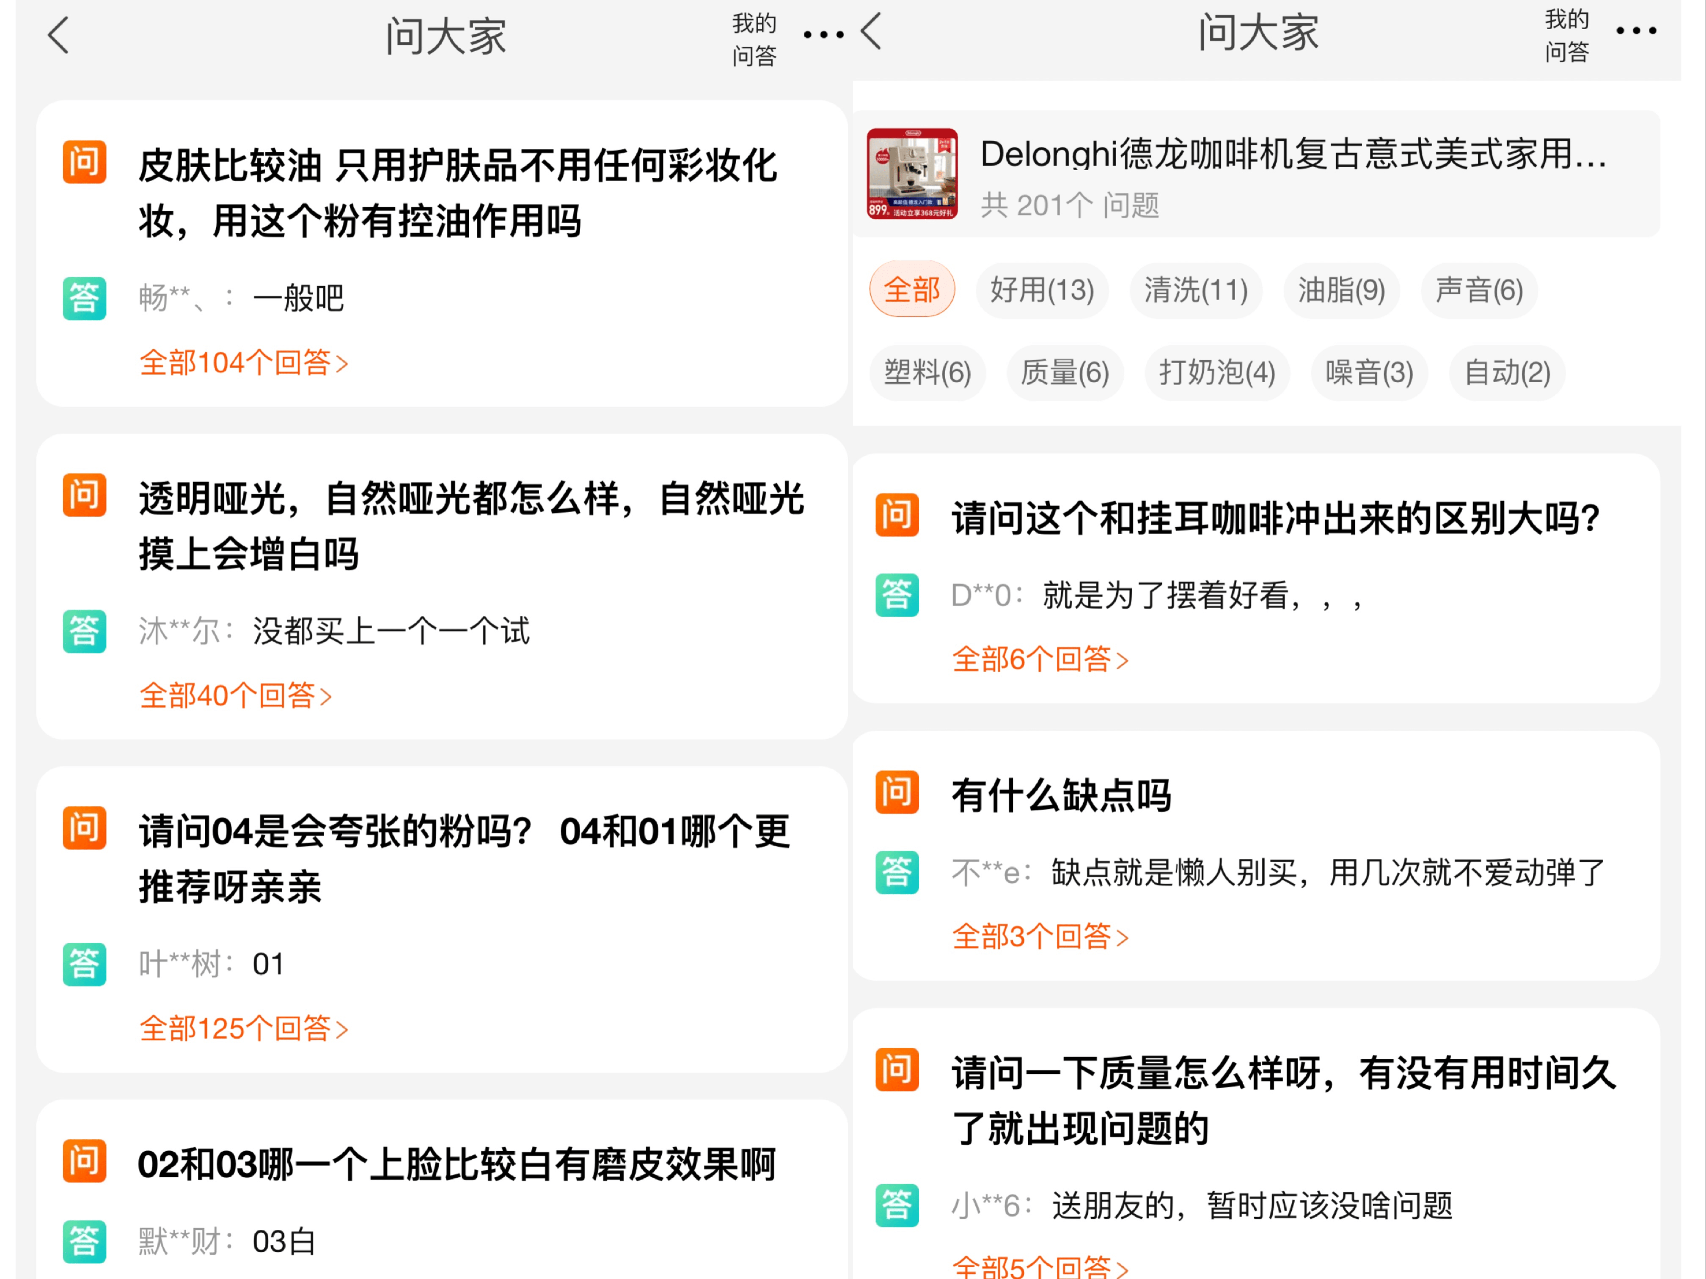
Task: Open question 请问一下质量怎么样呀
Action: point(1284,1101)
